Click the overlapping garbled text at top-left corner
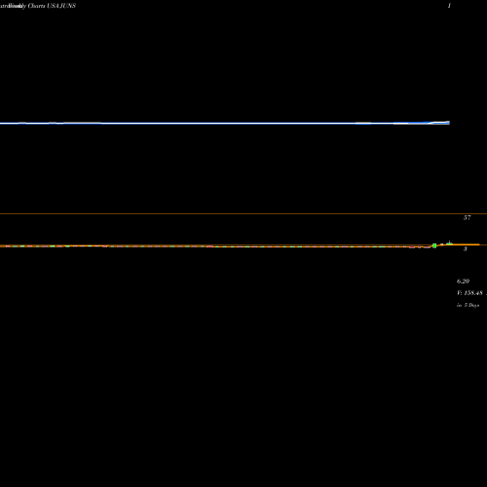 [x=13, y=6]
